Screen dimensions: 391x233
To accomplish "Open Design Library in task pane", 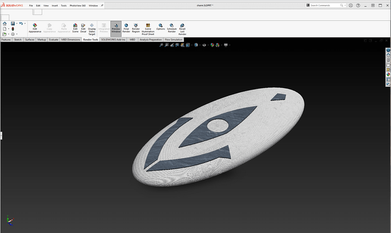I will [388, 60].
